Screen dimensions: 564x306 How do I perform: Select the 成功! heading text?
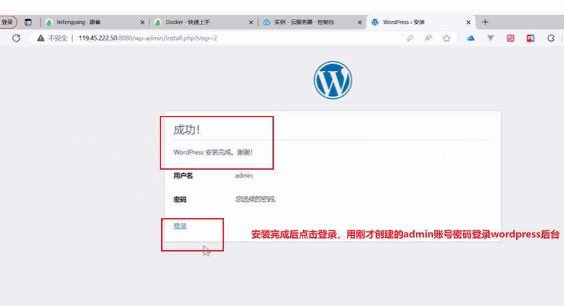point(186,129)
